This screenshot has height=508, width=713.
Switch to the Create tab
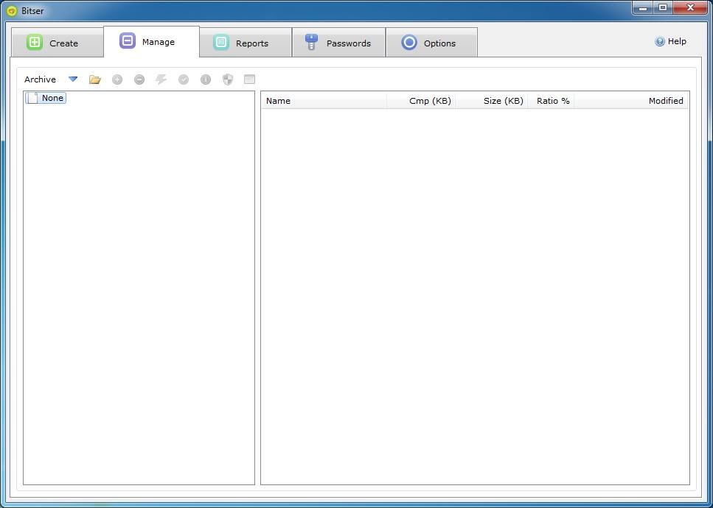57,42
